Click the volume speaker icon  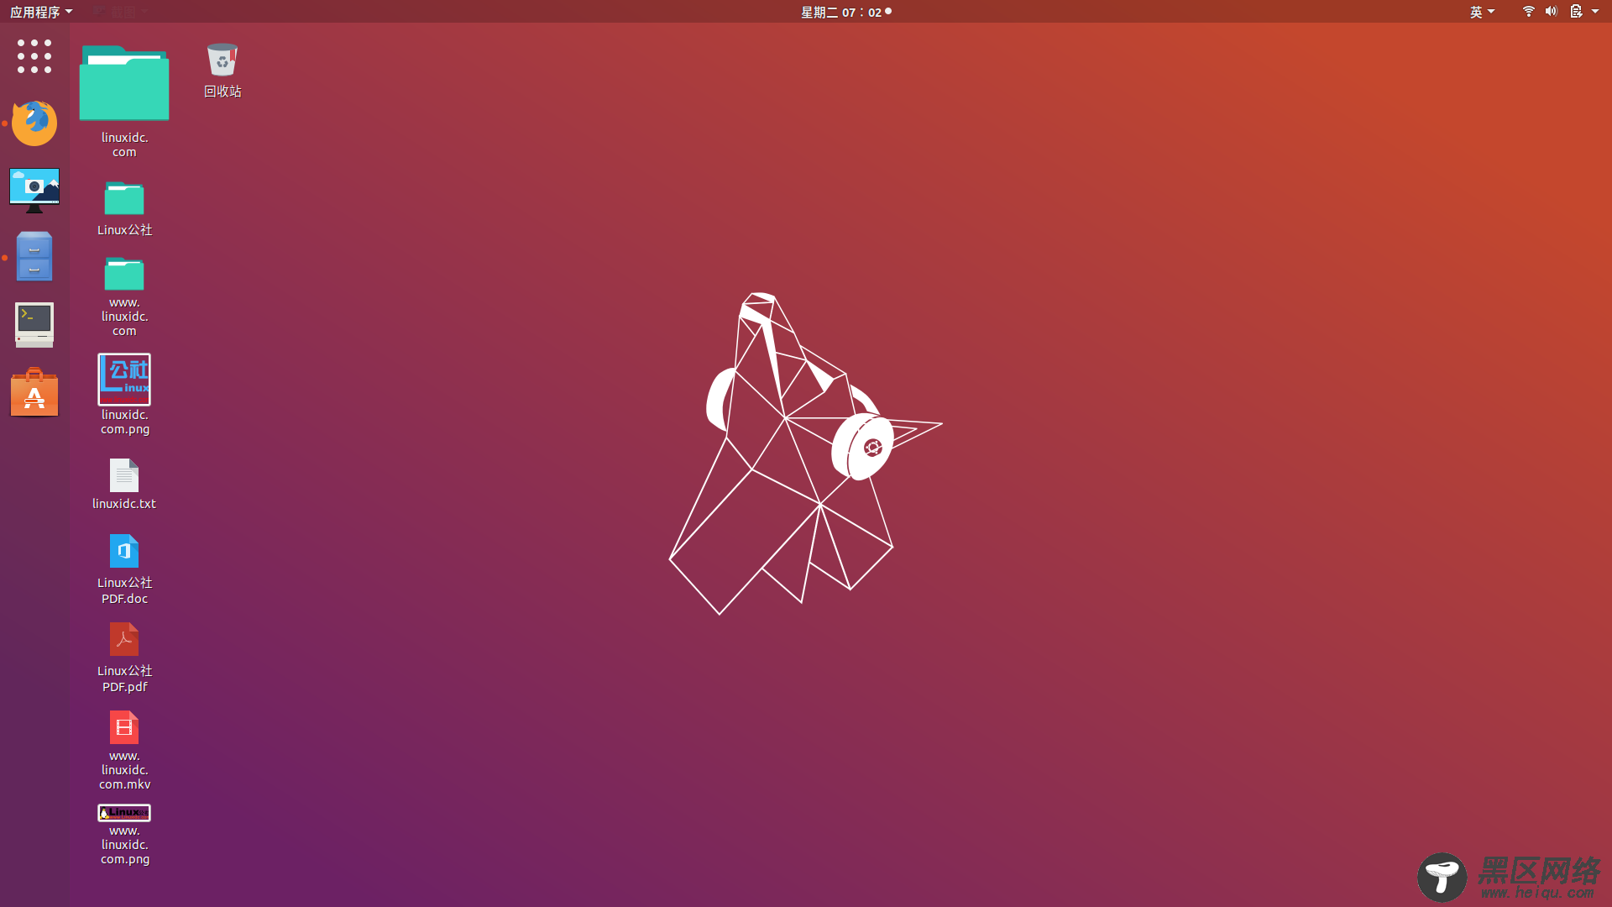1551,11
